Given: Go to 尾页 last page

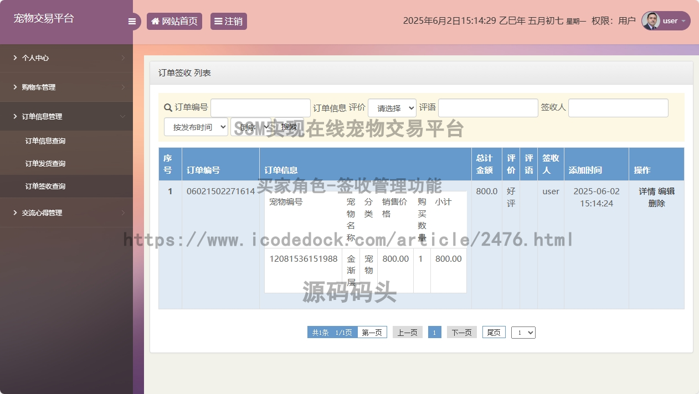Looking at the screenshot, I should click(x=494, y=333).
